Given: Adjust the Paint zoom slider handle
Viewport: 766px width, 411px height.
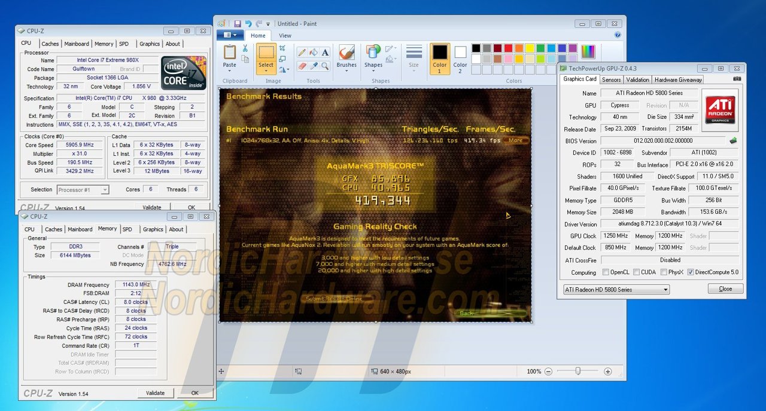Looking at the screenshot, I should click(x=577, y=372).
